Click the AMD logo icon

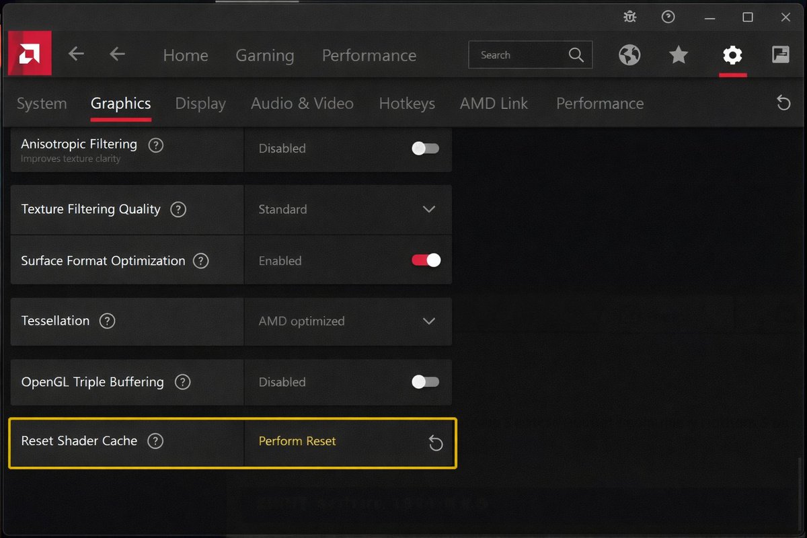(x=30, y=53)
